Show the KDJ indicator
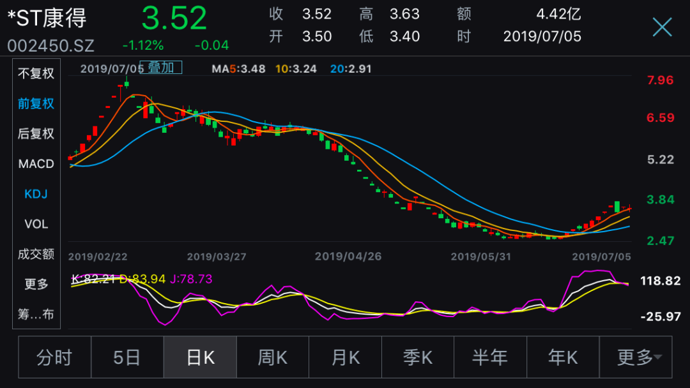This screenshot has height=388, width=690. pos(36,193)
